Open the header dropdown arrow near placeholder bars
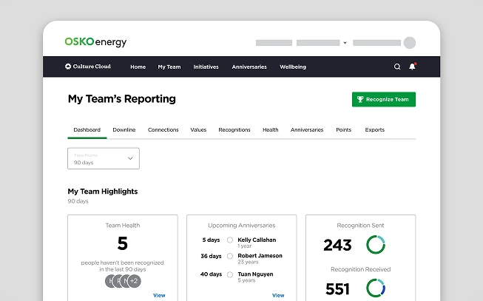Viewport: 483px width, 301px height. 345,43
